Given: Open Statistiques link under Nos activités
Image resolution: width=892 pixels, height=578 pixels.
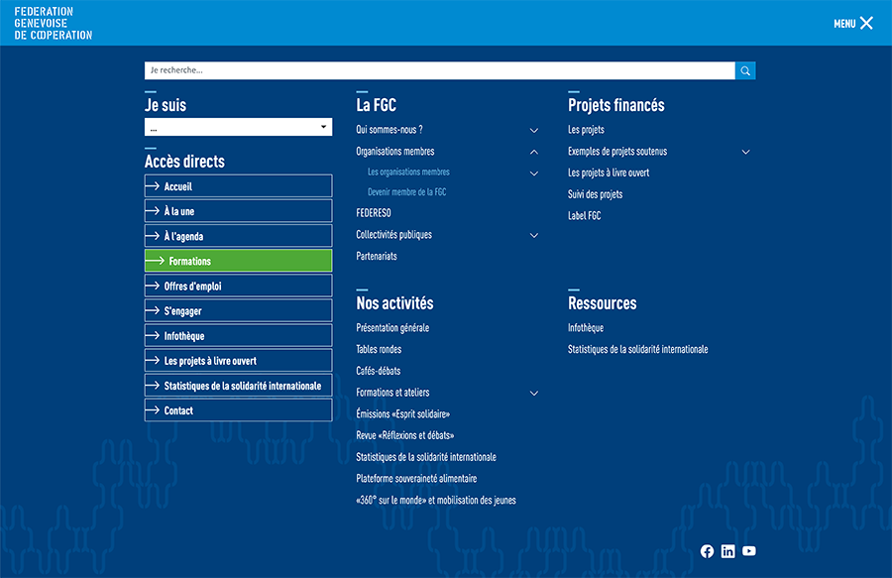Looking at the screenshot, I should pos(426,457).
